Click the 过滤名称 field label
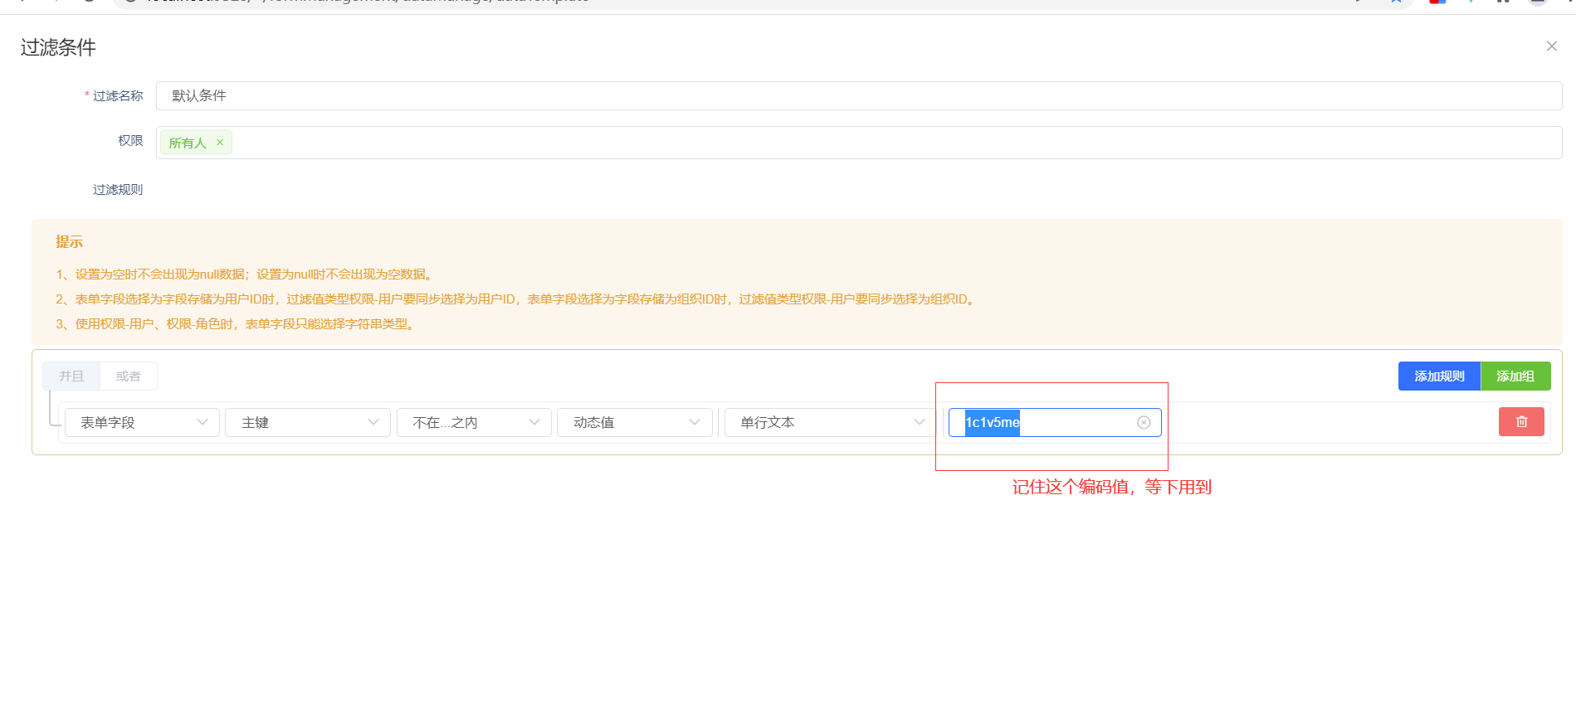This screenshot has width=1576, height=709. [117, 96]
